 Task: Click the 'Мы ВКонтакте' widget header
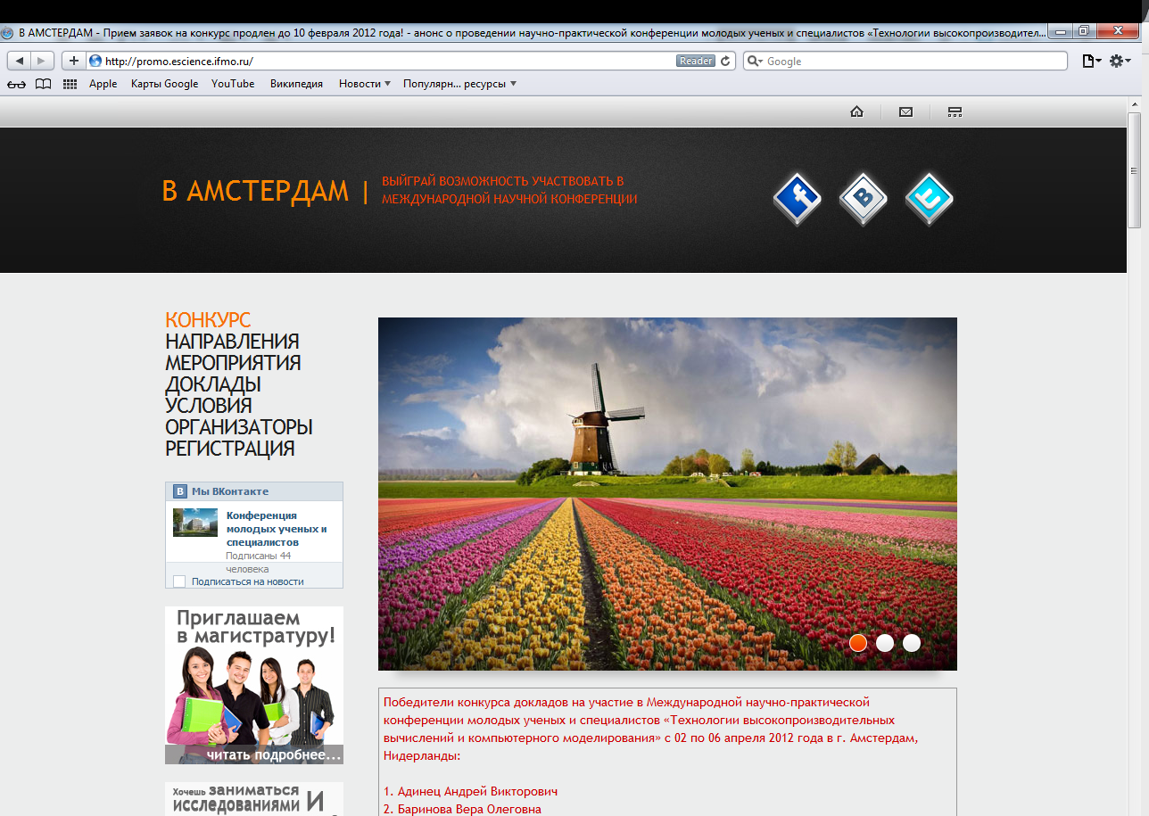tap(254, 491)
